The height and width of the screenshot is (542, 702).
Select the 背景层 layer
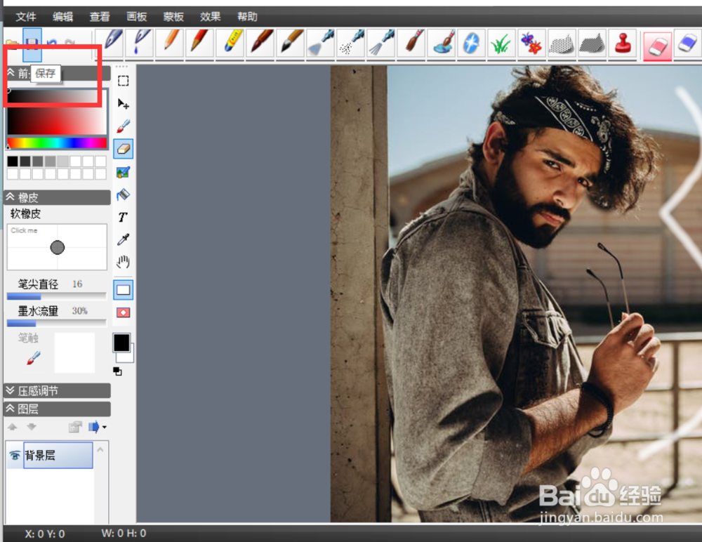click(x=58, y=455)
